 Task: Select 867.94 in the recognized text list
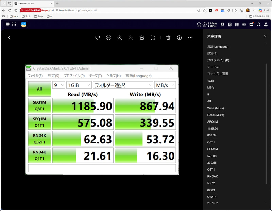tap(212, 135)
